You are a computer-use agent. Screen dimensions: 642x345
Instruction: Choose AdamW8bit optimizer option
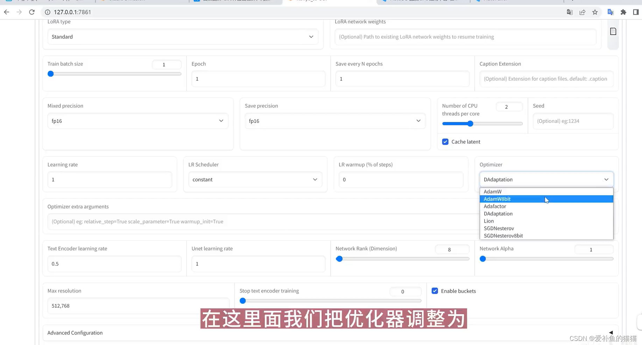pyautogui.click(x=546, y=199)
